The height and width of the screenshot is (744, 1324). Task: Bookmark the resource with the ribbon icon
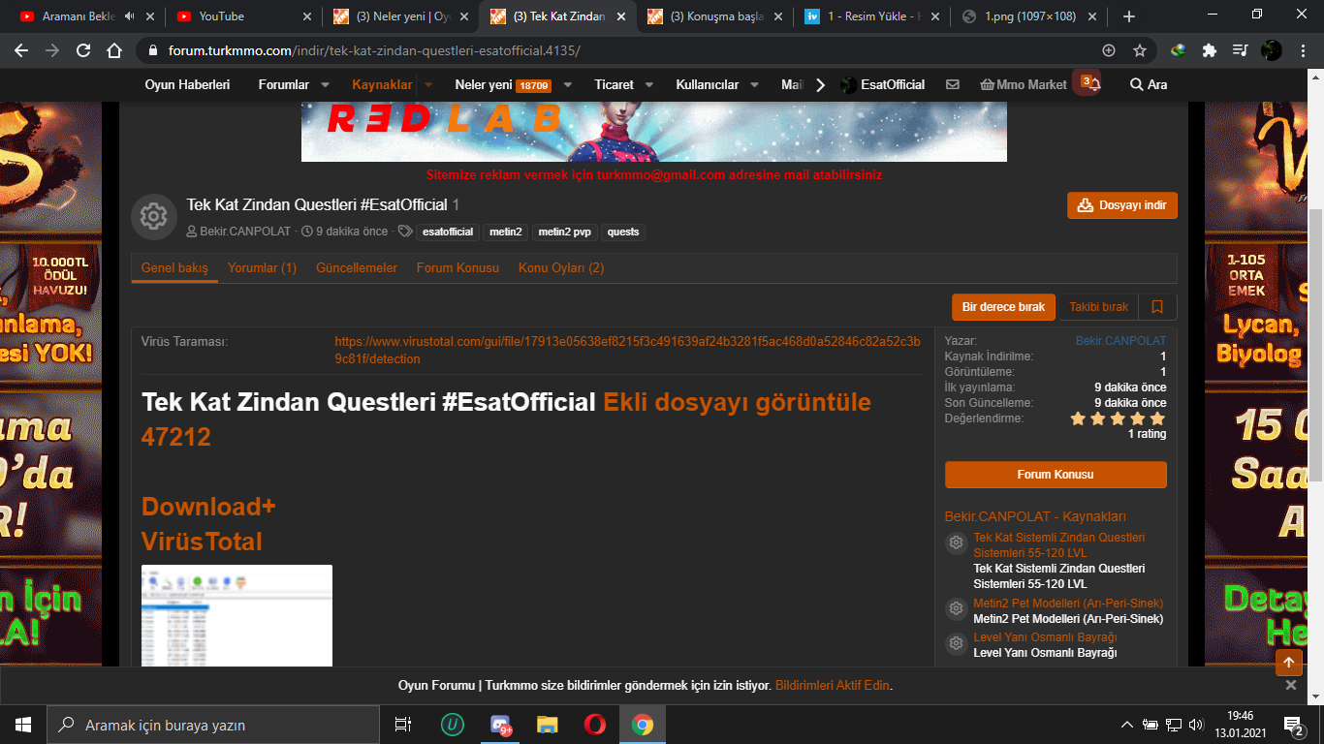tap(1157, 307)
